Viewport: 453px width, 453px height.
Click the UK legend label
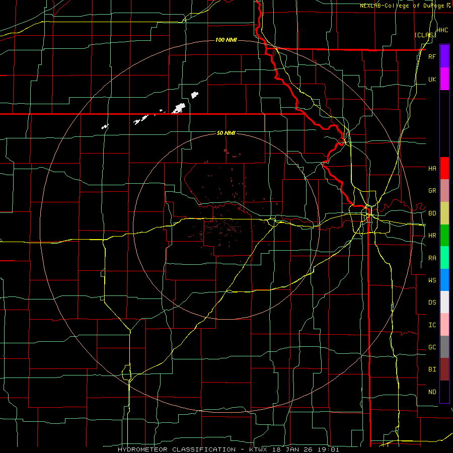tap(432, 79)
